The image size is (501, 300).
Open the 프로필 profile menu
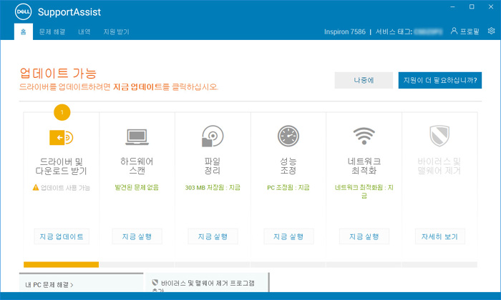click(464, 31)
